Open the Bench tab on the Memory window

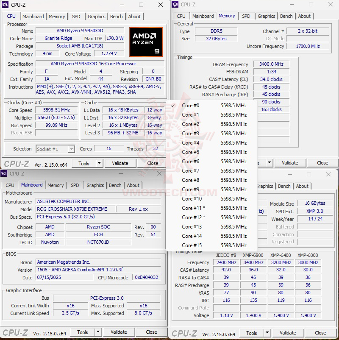coord(286,16)
